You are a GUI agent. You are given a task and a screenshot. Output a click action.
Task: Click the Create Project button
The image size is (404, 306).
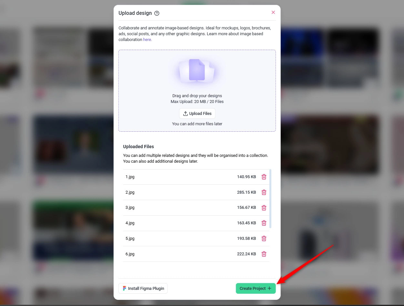255,288
